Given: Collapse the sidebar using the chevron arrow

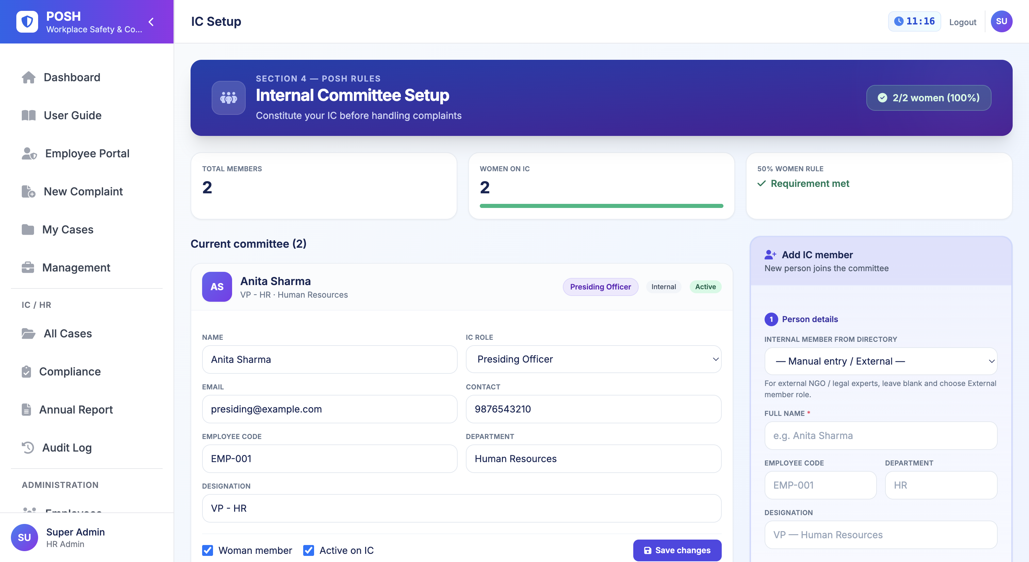Looking at the screenshot, I should point(151,22).
